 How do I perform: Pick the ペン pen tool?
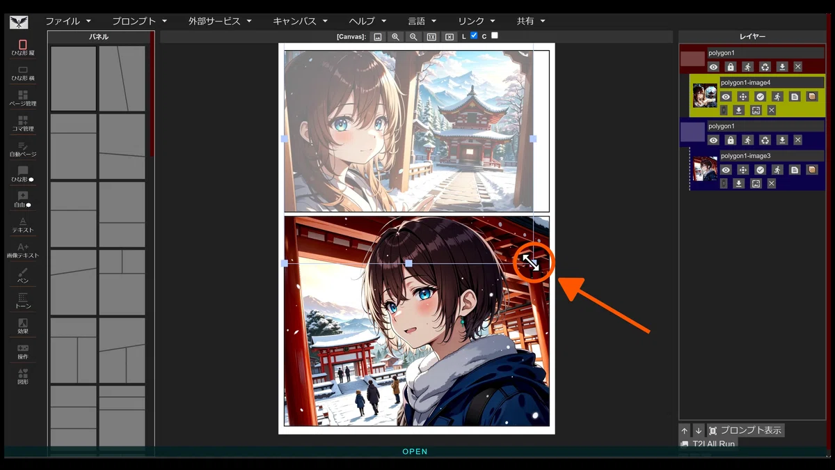click(x=22, y=276)
